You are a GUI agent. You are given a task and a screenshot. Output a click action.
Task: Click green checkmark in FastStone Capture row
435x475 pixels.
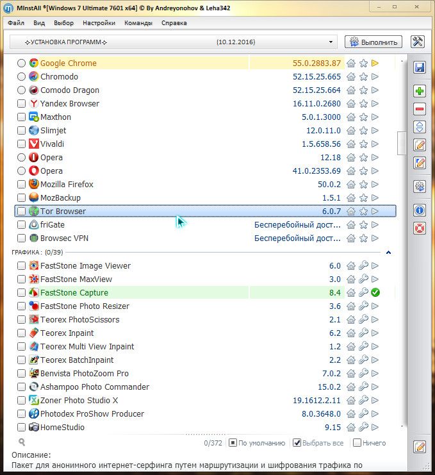point(375,293)
